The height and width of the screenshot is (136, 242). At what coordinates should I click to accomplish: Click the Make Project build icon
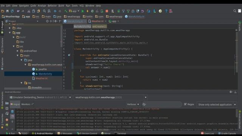(x=66, y=11)
